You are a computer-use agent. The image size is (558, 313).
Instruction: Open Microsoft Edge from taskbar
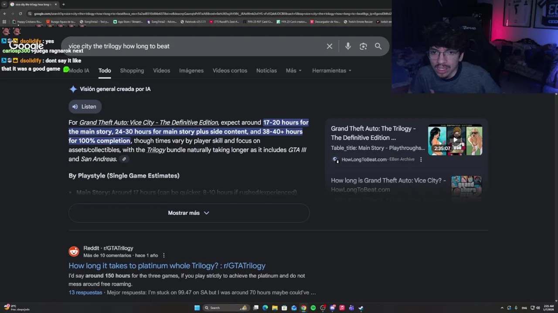click(x=265, y=308)
